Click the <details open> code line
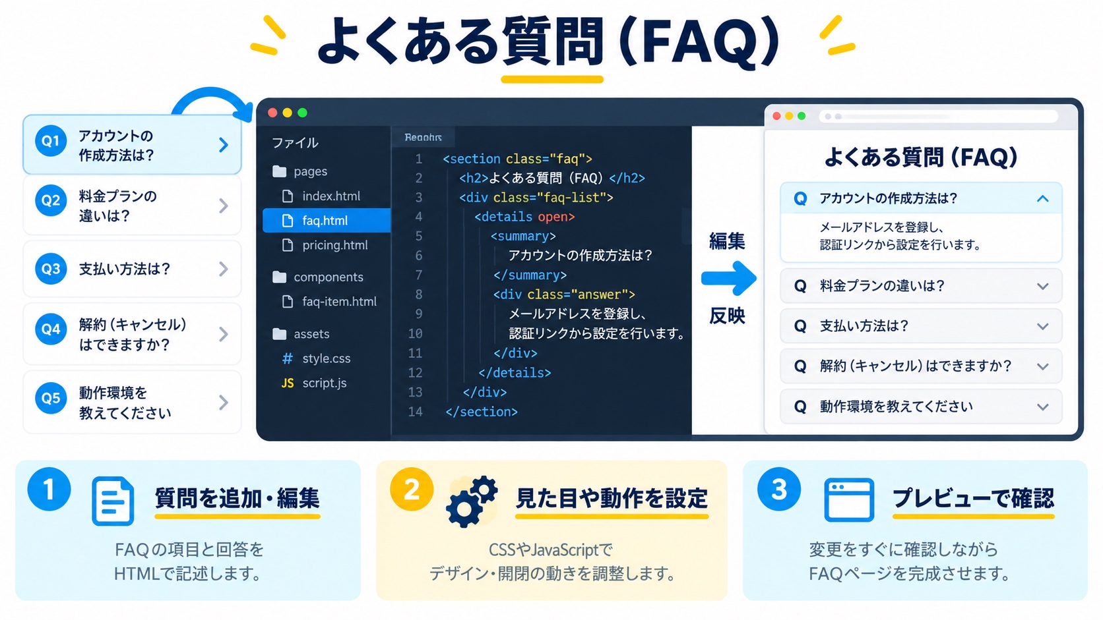Screen dimensions: 1103x620 [524, 217]
